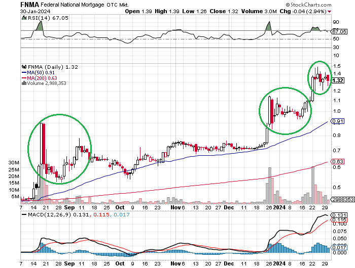Click the FNMA (Daily) 1.32 legend text
Viewport: 355px width, 268px height.
pos(53,67)
